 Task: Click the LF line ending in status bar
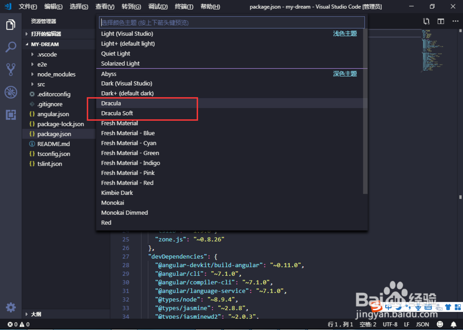tap(407, 324)
